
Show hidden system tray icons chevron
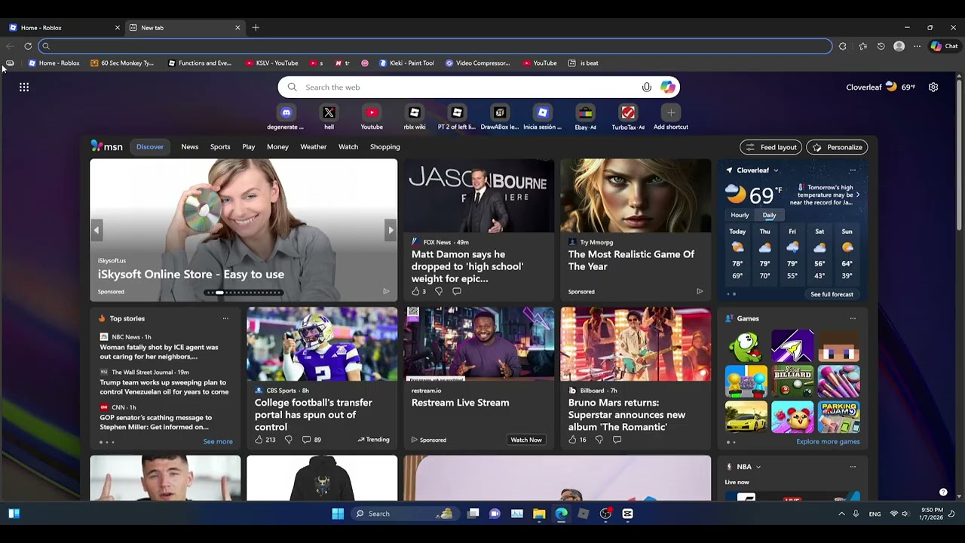(x=841, y=514)
